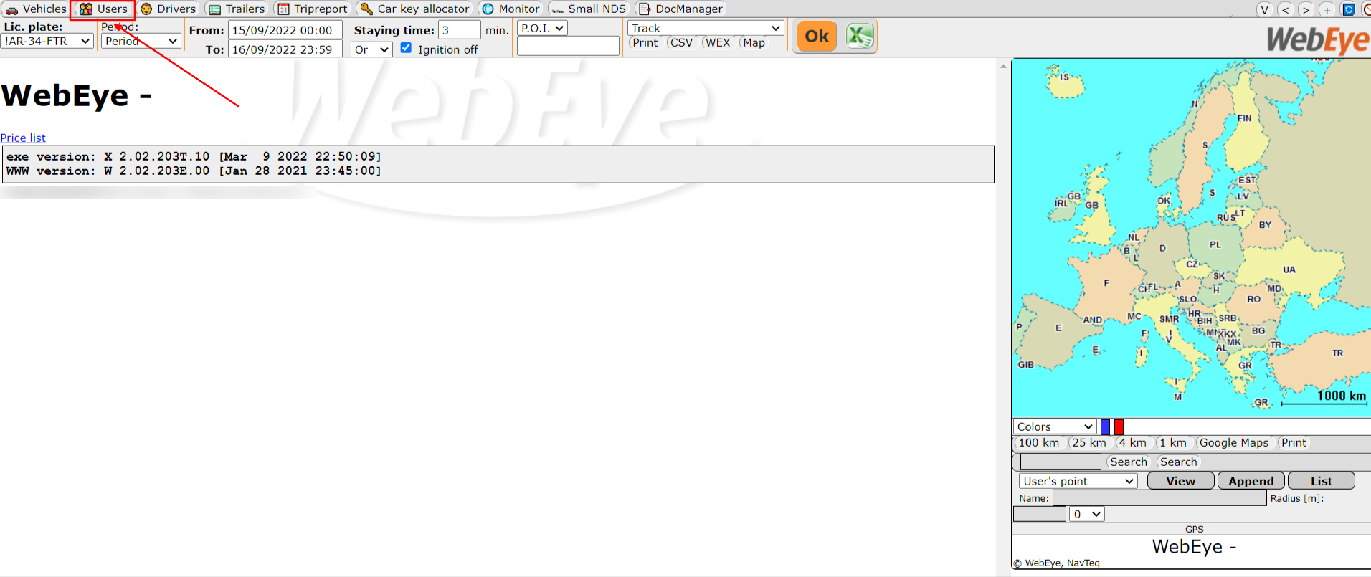
Task: Click the blue refresh icon
Action: 1348,9
